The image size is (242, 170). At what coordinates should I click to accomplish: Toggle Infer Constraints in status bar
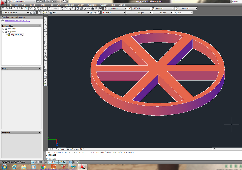32,162
